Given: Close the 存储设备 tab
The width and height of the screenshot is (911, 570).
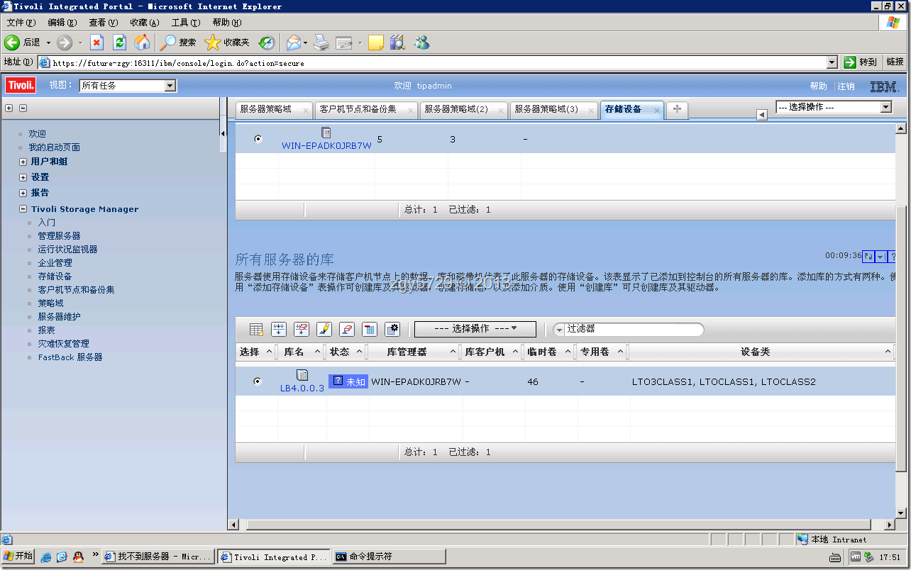Looking at the screenshot, I should point(657,110).
